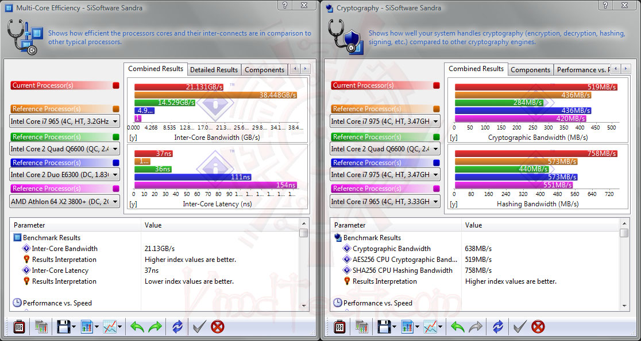Click red Current Processor(s) swatch in Multi-Core window
Viewport: 641px width, 341px height.
[116, 85]
